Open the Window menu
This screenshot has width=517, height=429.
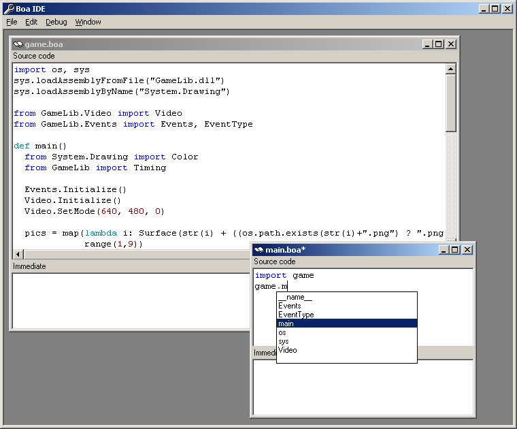coord(88,22)
